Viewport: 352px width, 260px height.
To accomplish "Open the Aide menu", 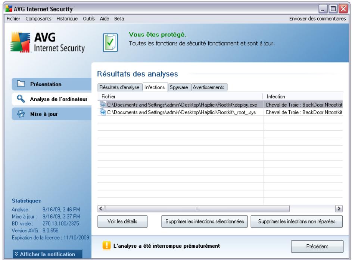I will (x=105, y=19).
